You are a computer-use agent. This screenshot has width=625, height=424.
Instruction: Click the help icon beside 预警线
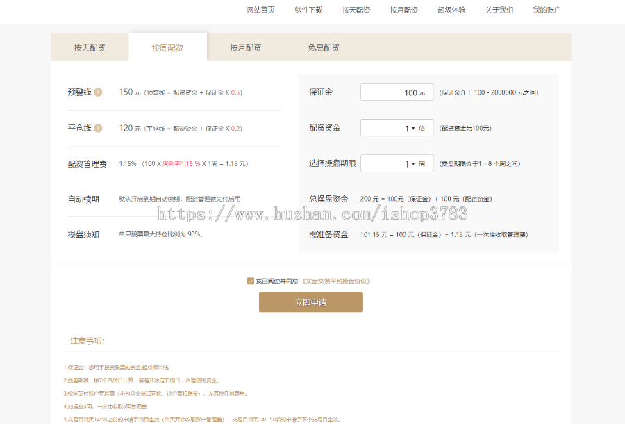(x=98, y=91)
